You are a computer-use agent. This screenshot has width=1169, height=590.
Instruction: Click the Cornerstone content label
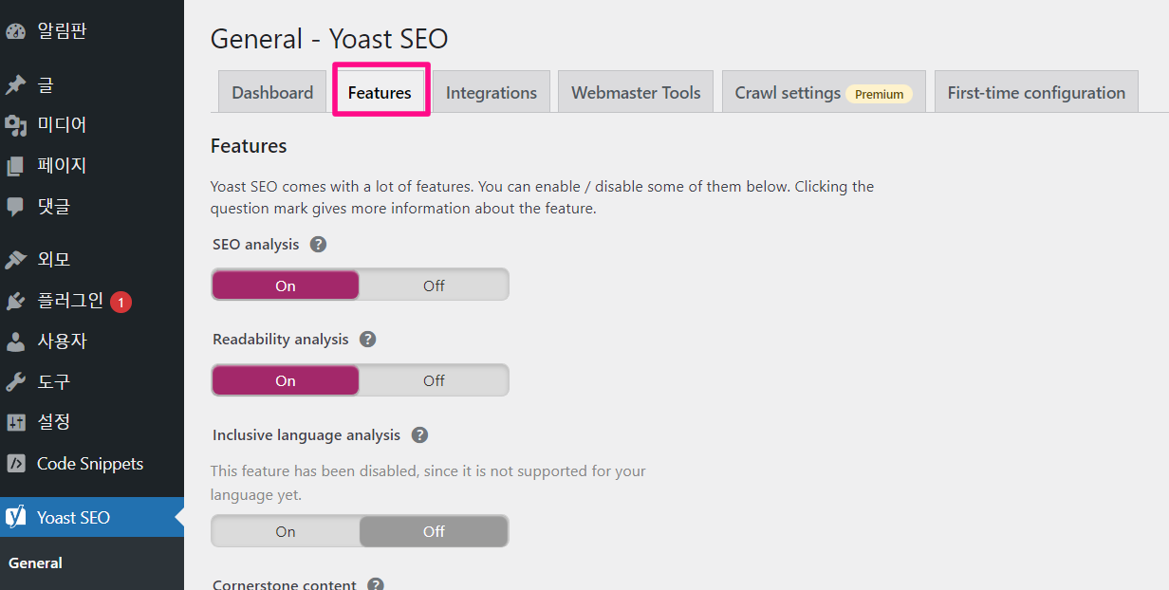[285, 584]
